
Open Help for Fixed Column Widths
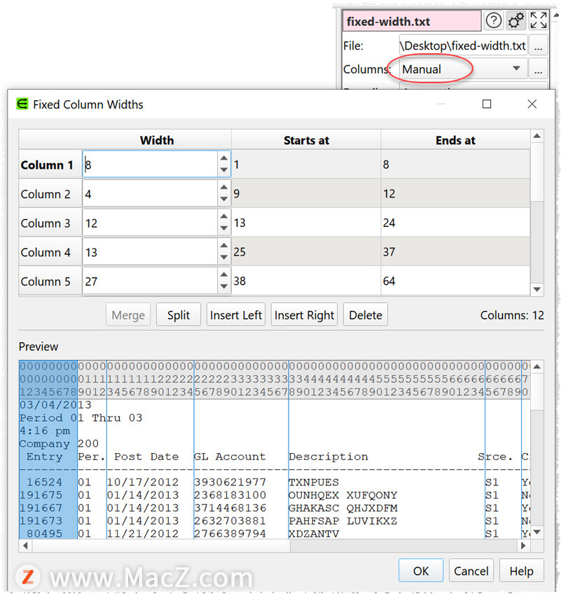click(x=521, y=571)
